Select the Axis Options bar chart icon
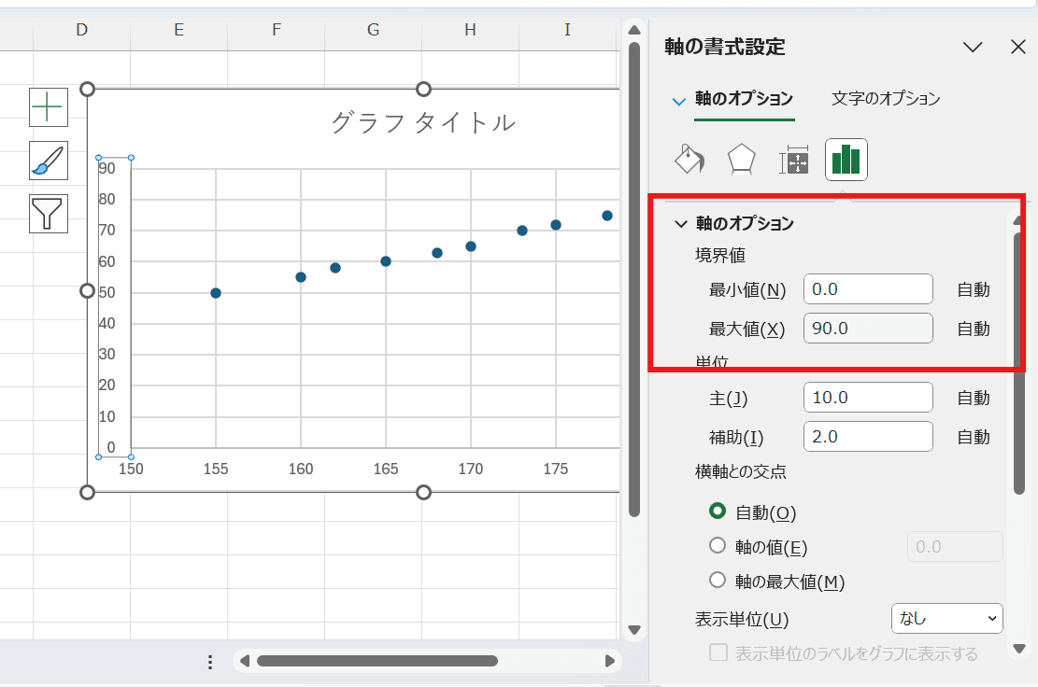Image resolution: width=1038 pixels, height=687 pixels. (846, 160)
